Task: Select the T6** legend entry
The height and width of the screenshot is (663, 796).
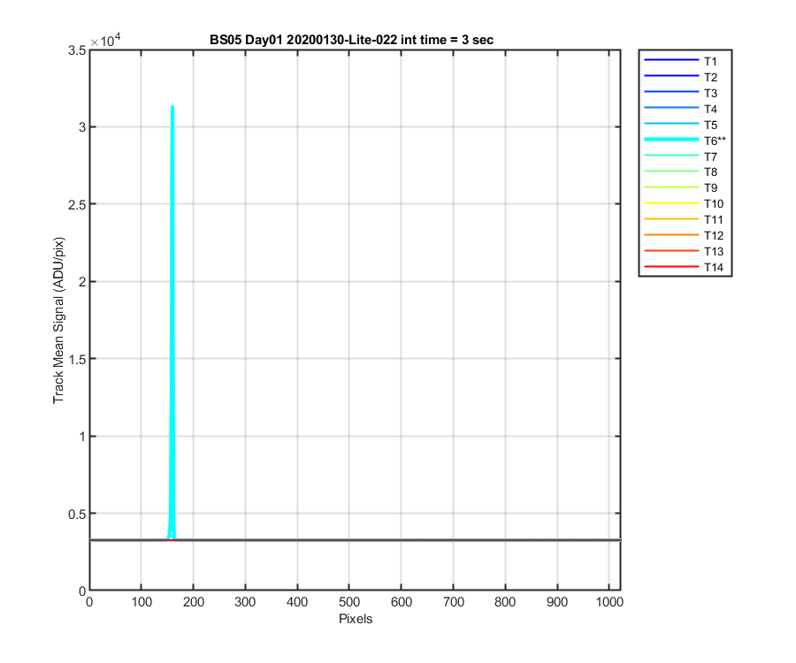Action: (685, 140)
